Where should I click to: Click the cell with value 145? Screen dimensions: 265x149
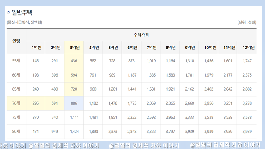(35, 61)
